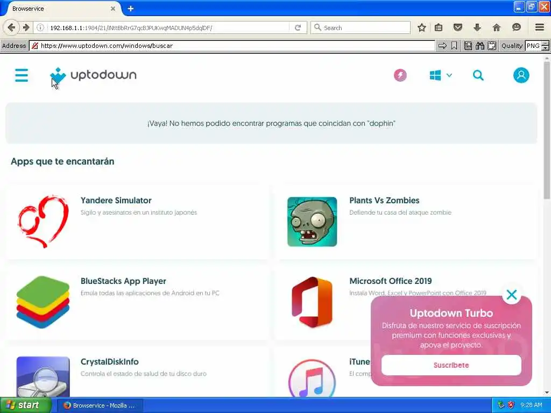Open the Windows start menu
The width and height of the screenshot is (551, 413).
25,405
